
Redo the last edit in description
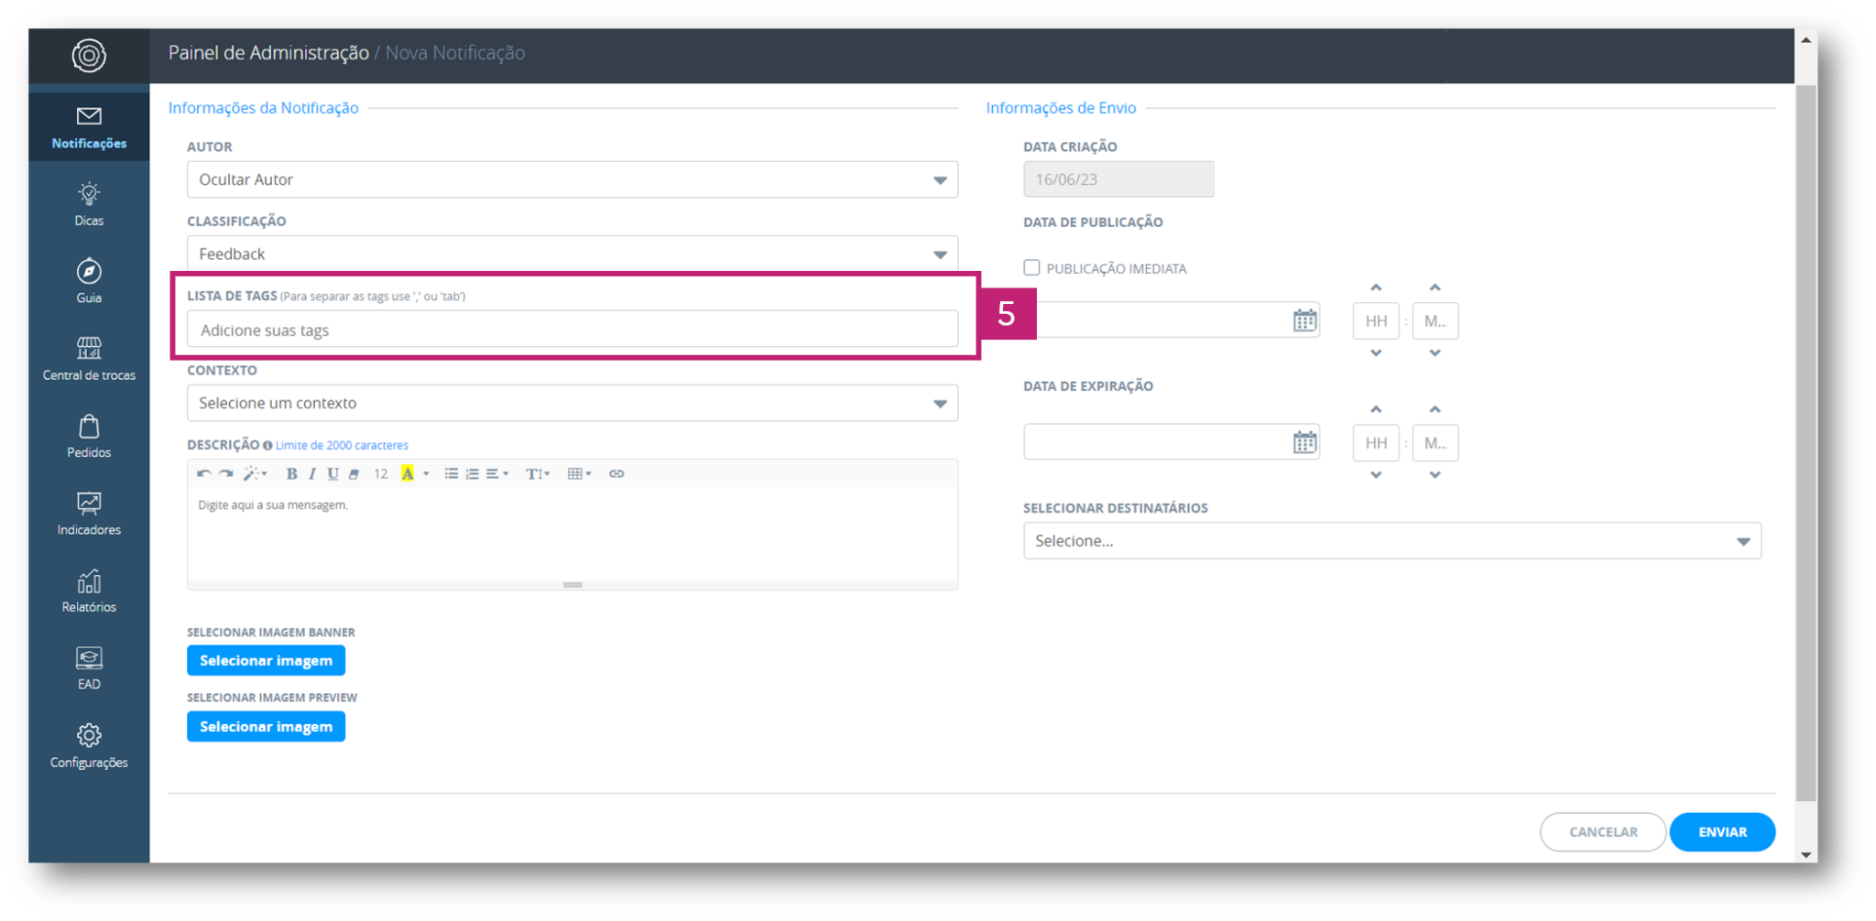225,473
